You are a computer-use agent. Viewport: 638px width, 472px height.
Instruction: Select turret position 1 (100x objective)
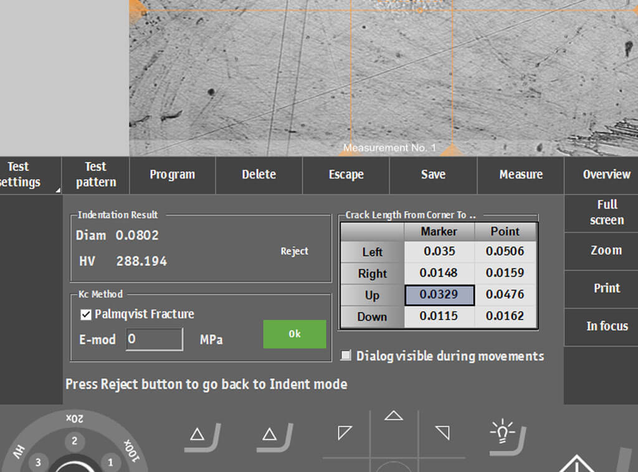pyautogui.click(x=111, y=461)
